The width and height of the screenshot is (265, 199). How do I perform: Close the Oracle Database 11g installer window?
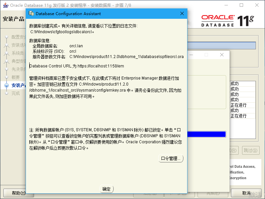click(257, 5)
